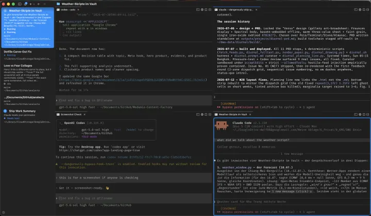Viewport: 371px width, 216px height.
Task: Click the 'what did we talk about the weather script?' message
Action: point(253,140)
